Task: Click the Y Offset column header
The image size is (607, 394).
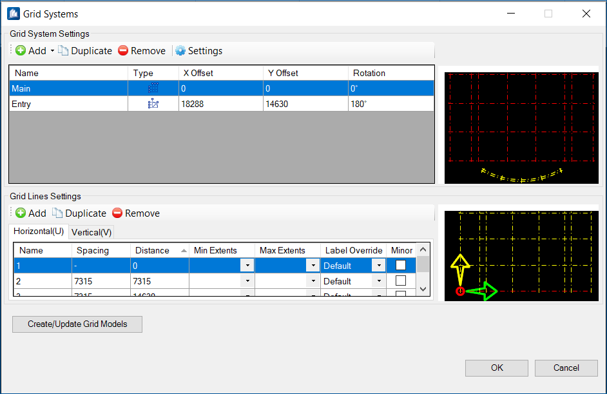Action: point(306,74)
